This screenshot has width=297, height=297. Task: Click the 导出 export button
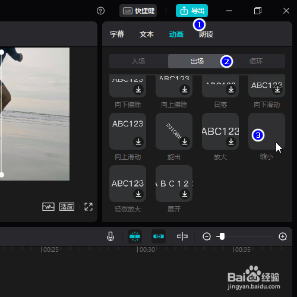click(192, 11)
